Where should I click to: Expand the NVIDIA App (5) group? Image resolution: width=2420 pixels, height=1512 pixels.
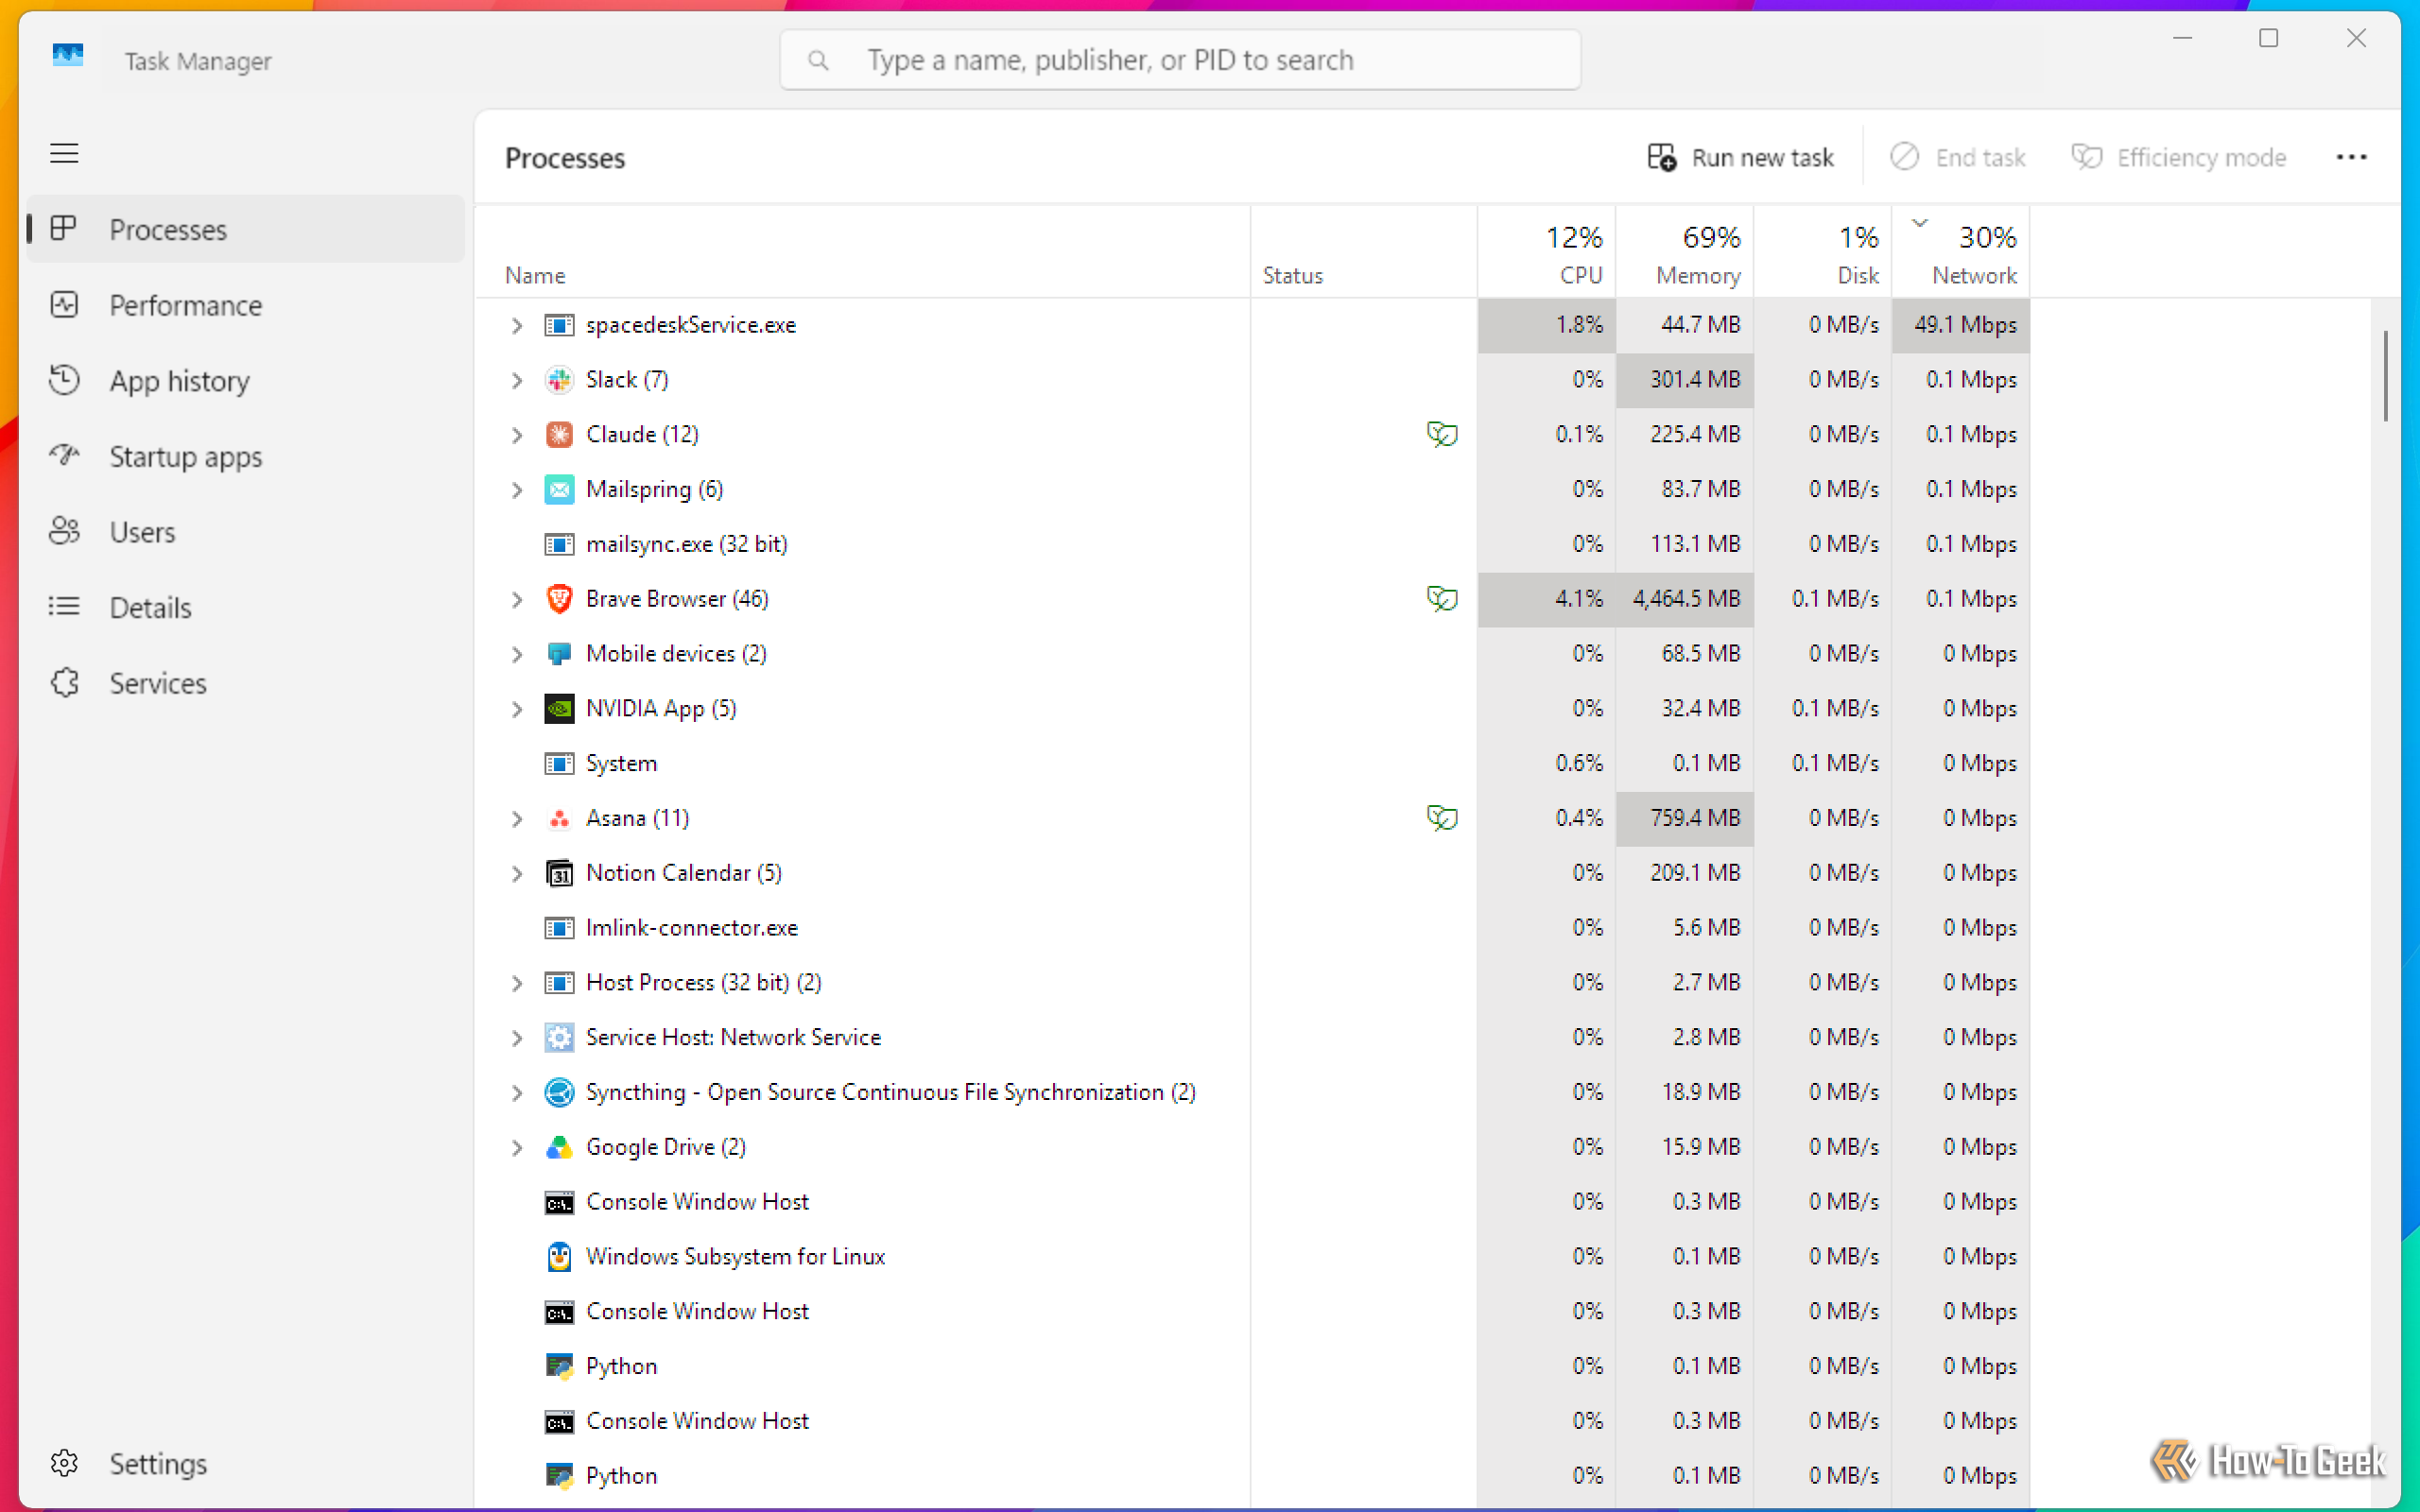point(517,710)
